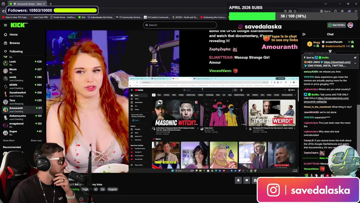Viewport: 360px width, 203px height.
Task: Open Loulz channel in sidebar
Action: pyautogui.click(x=22, y=63)
